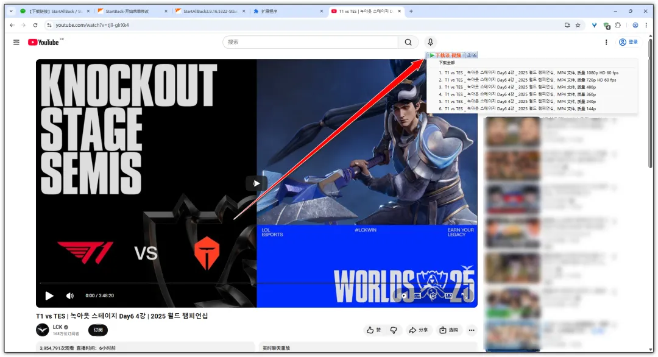This screenshot has width=658, height=357.
Task: Like the video with 赞 button
Action: (x=374, y=330)
